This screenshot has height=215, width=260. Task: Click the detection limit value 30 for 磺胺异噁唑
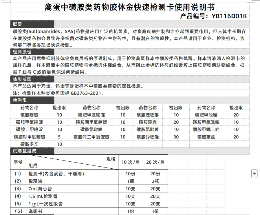click(176, 136)
